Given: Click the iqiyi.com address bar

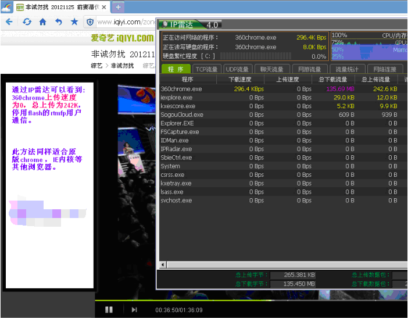Looking at the screenshot, I should click(126, 22).
